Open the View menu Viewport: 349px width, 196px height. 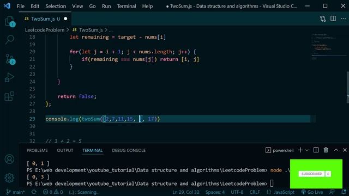click(77, 6)
